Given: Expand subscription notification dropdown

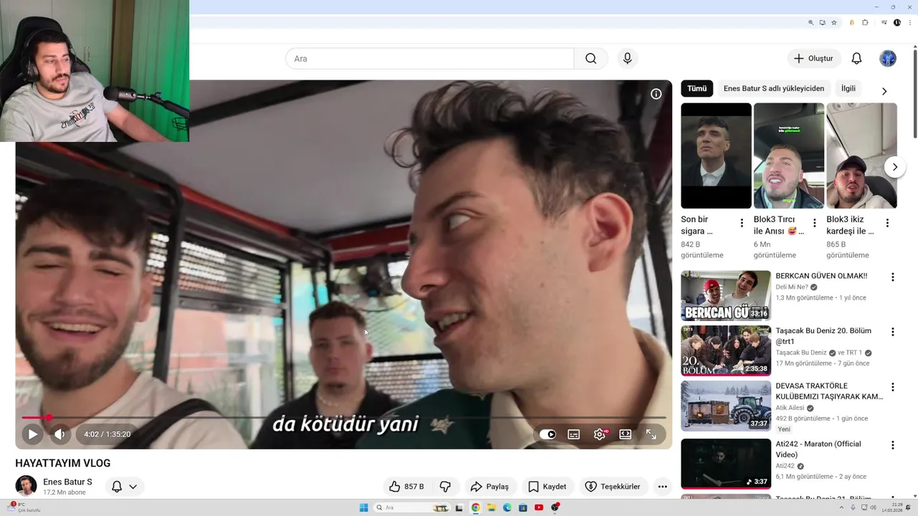Looking at the screenshot, I should tap(124, 487).
